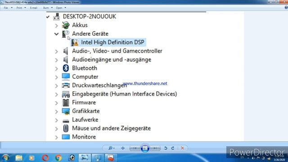288x162 pixels.
Task: Expand the Bluetooth category
Action: pyautogui.click(x=57, y=68)
